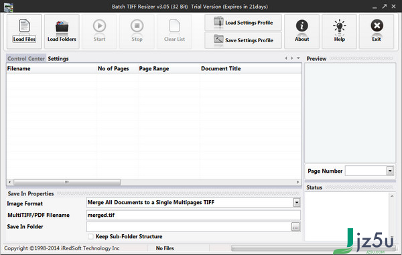Click the Load Files toolbar button
402x255 pixels.
[24, 31]
